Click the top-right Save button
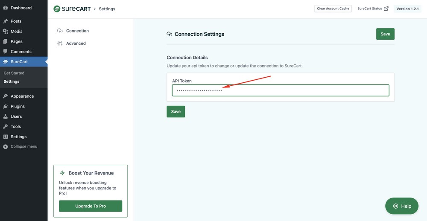Image resolution: width=427 pixels, height=221 pixels. pos(385,34)
